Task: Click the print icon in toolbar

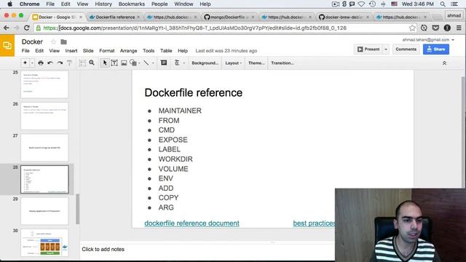Action: 41,63
